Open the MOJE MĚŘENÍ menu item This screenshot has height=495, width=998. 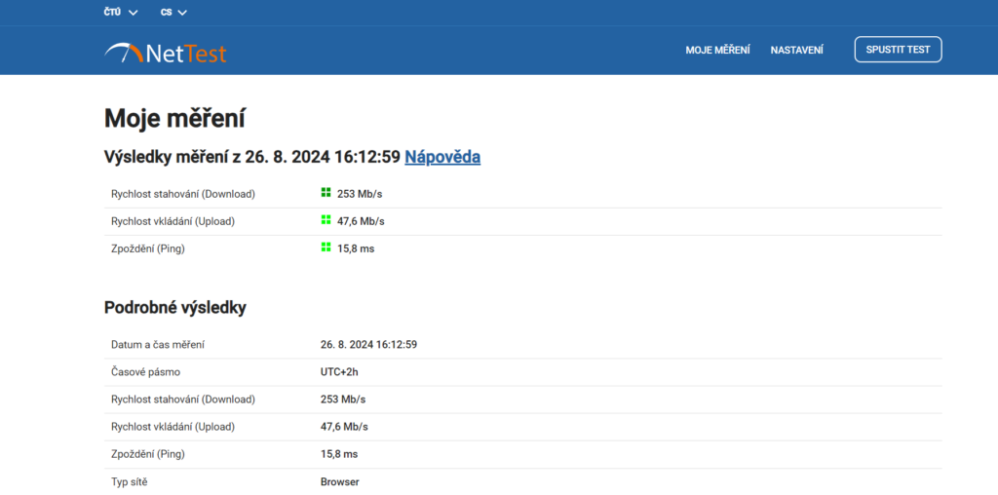[717, 50]
